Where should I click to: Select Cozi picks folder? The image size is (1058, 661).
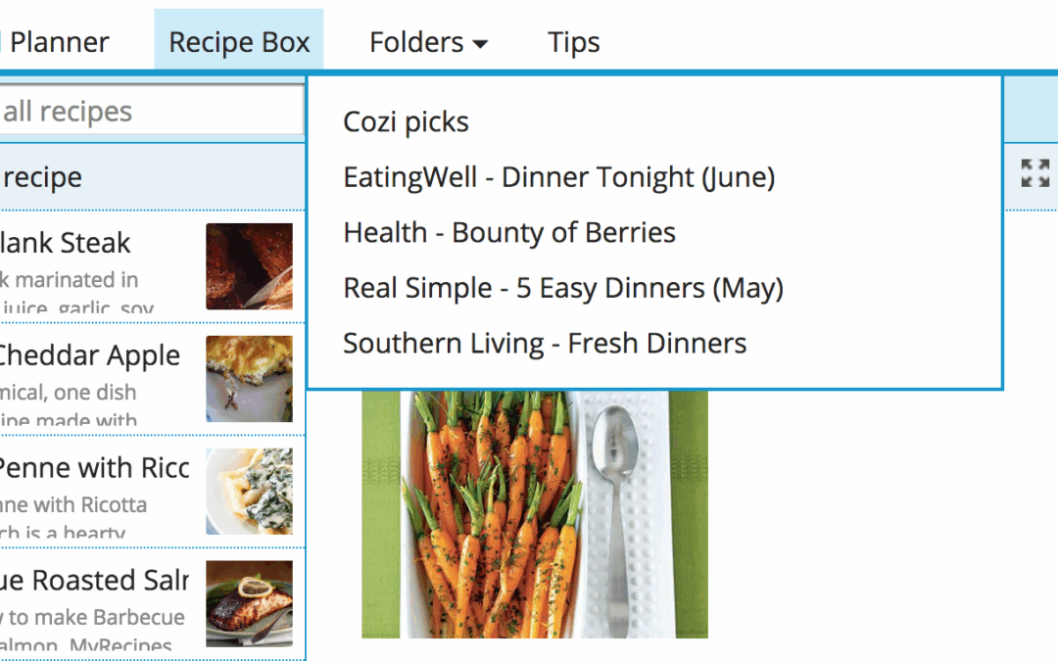406,122
